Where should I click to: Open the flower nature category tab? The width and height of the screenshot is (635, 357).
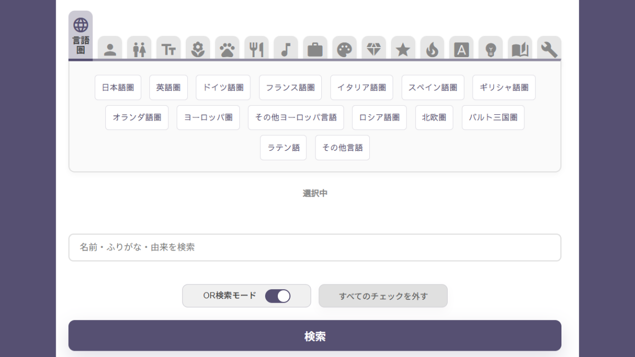click(198, 49)
